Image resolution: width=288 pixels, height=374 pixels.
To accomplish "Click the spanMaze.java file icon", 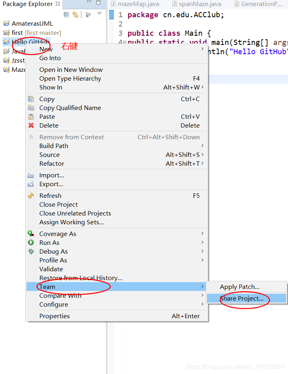I will click(x=175, y=4).
